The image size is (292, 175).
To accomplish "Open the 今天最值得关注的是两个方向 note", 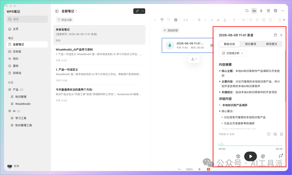I will 99,95.
